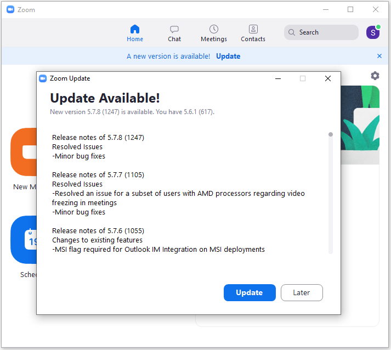Click the Search field in Zoom
Screen dimensions: 391x350
[x=321, y=32]
